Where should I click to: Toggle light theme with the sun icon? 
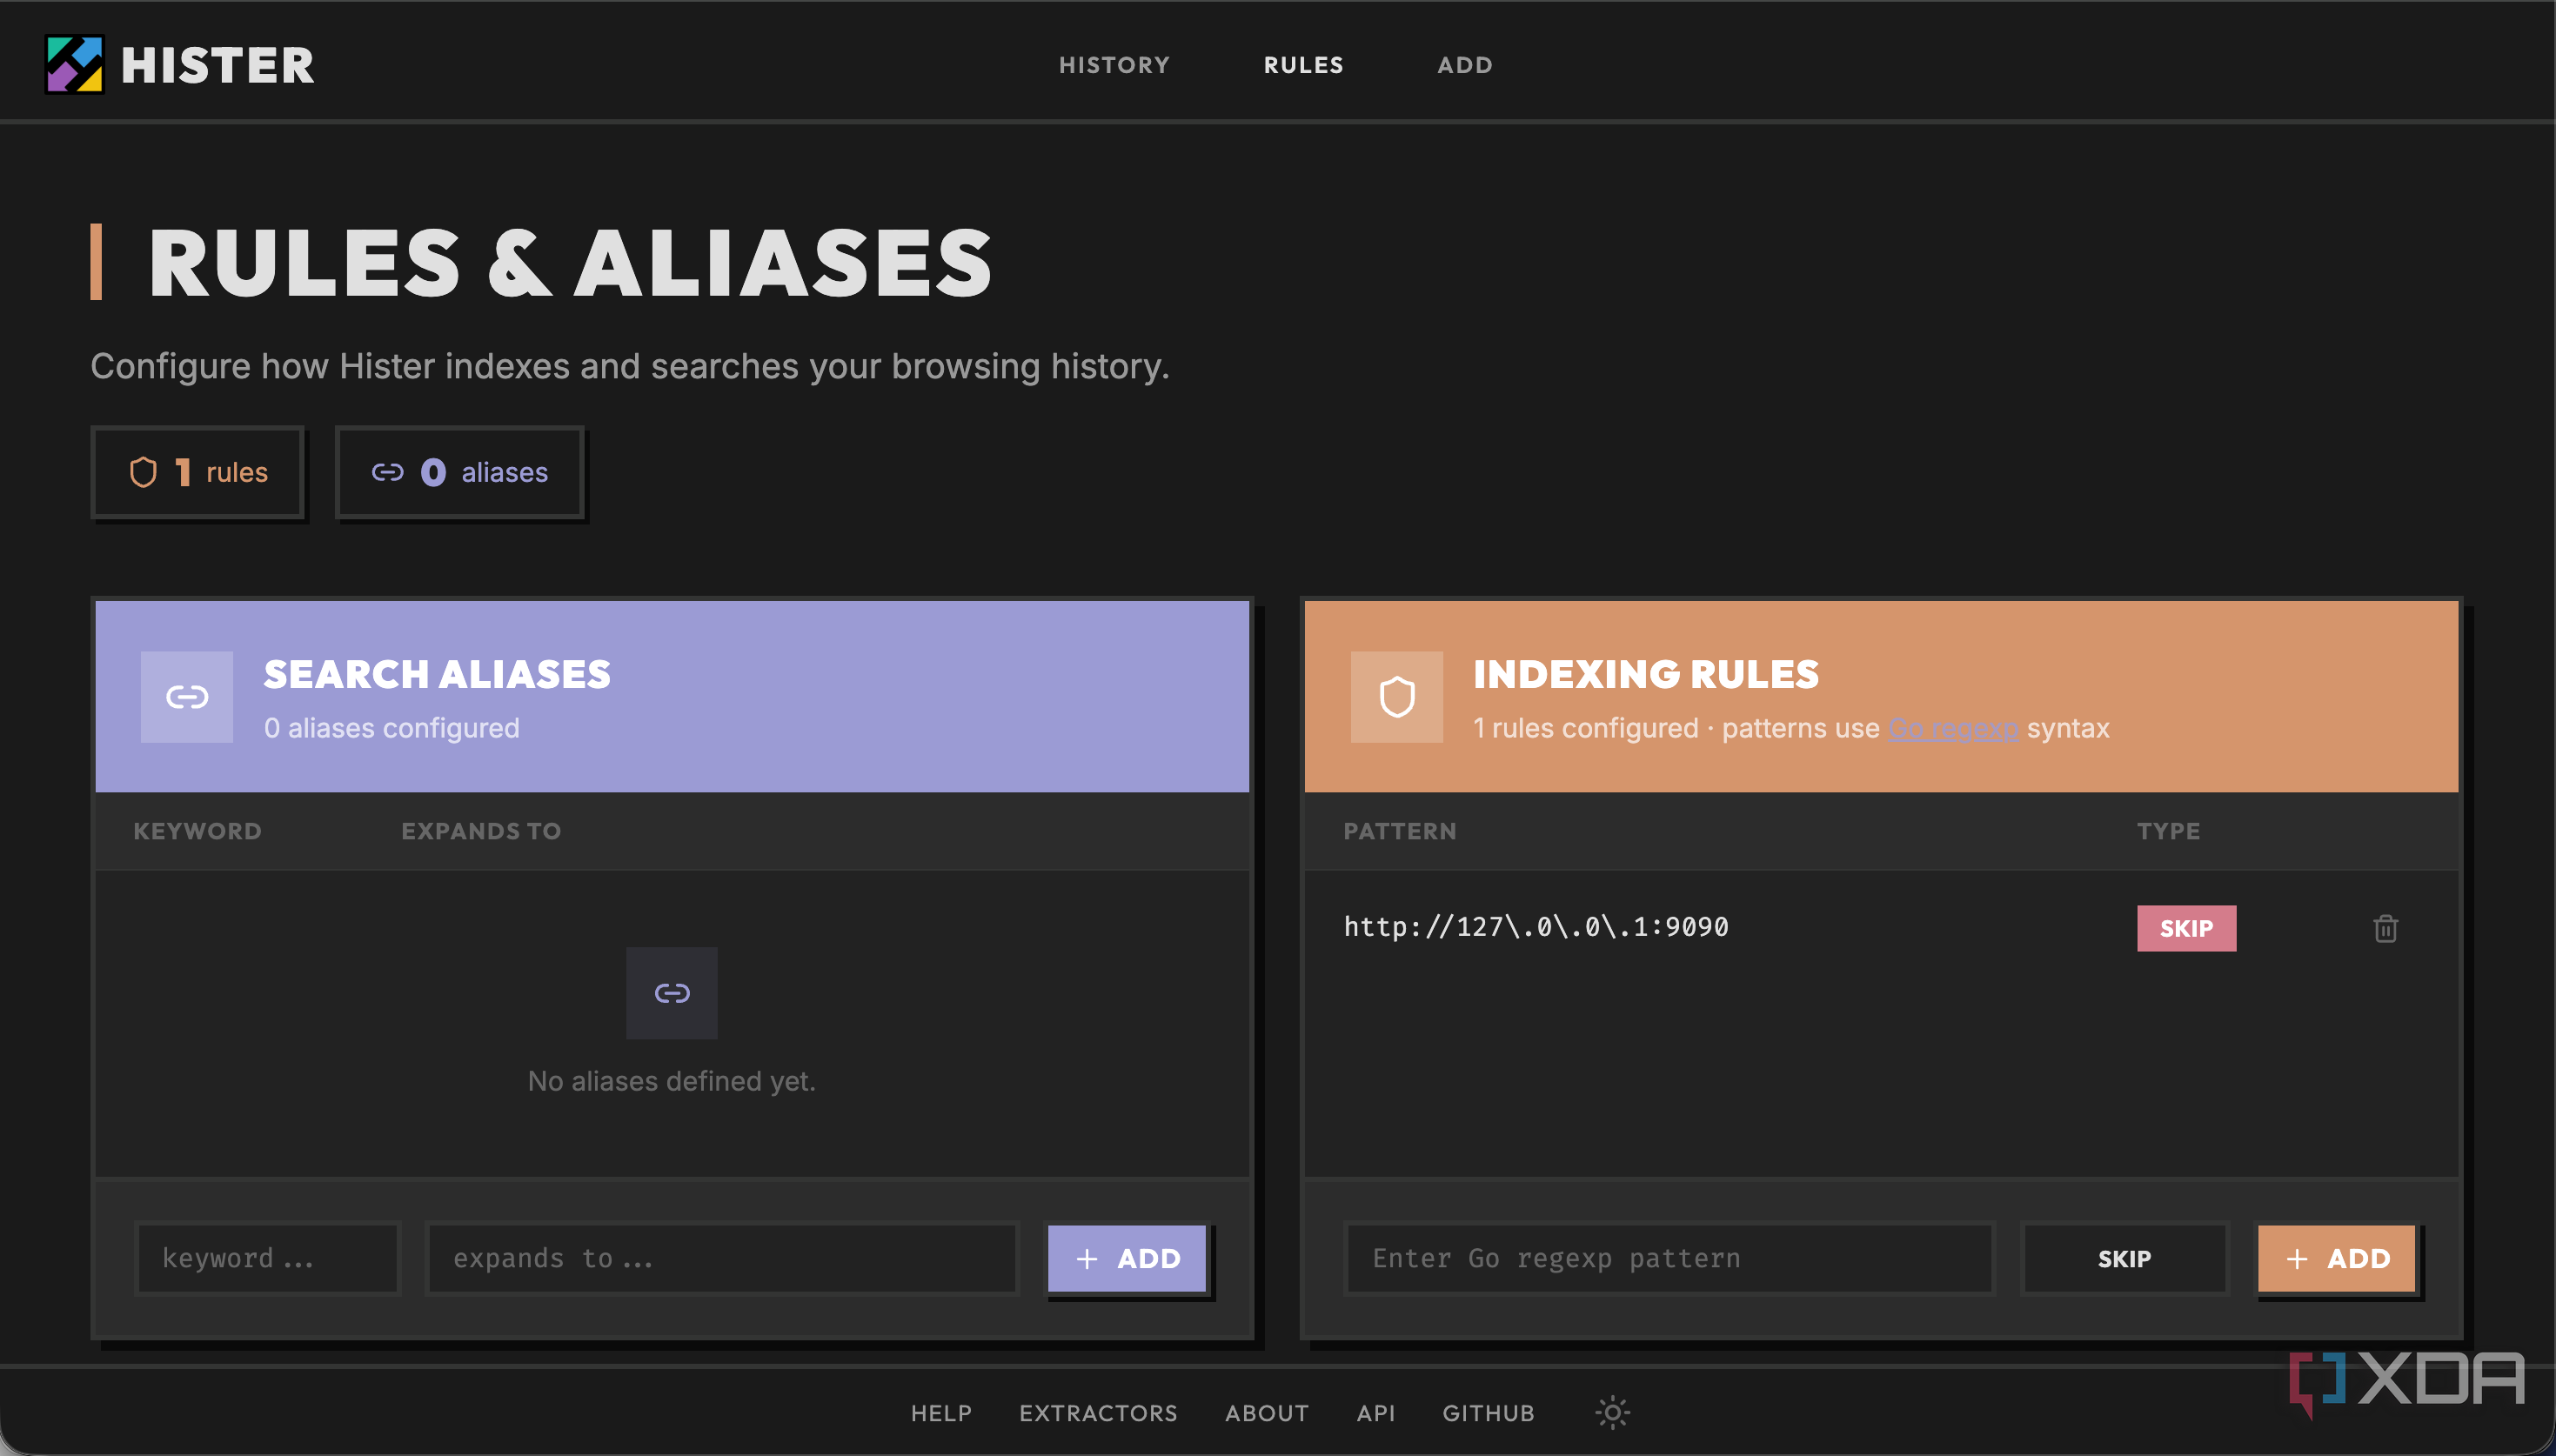[1612, 1412]
